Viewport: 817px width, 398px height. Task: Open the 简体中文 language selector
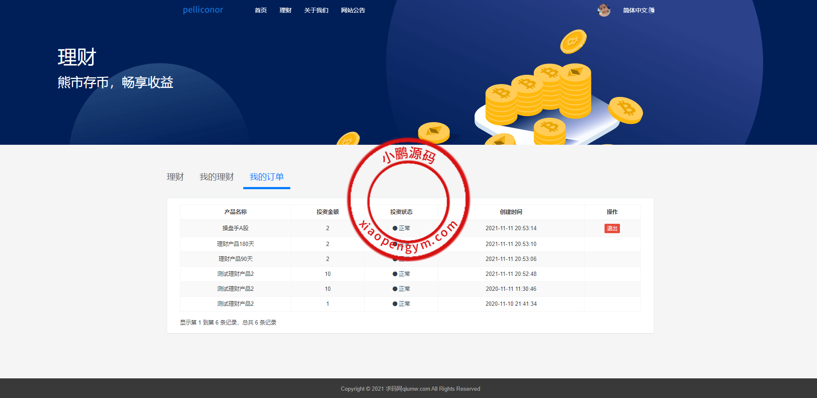tap(638, 10)
